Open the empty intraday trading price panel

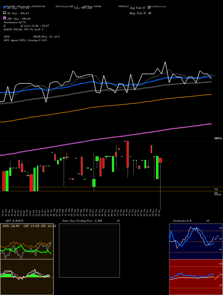89,250
